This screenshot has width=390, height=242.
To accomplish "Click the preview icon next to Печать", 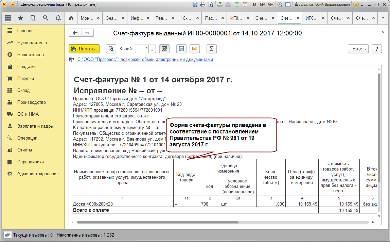I will pyautogui.click(x=111, y=49).
